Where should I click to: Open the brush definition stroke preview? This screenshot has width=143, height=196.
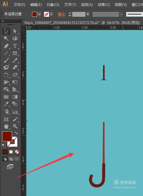[134, 14]
